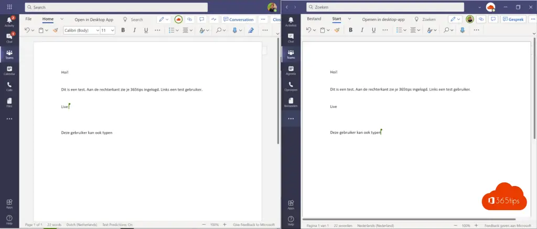Open more font options ellipsis in left toolbar

[157, 30]
